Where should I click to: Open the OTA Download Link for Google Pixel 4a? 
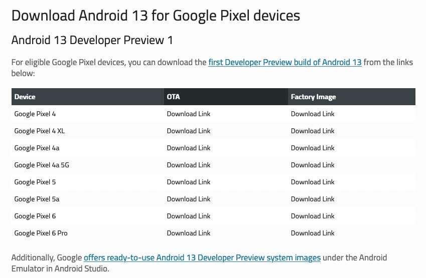[x=189, y=148]
